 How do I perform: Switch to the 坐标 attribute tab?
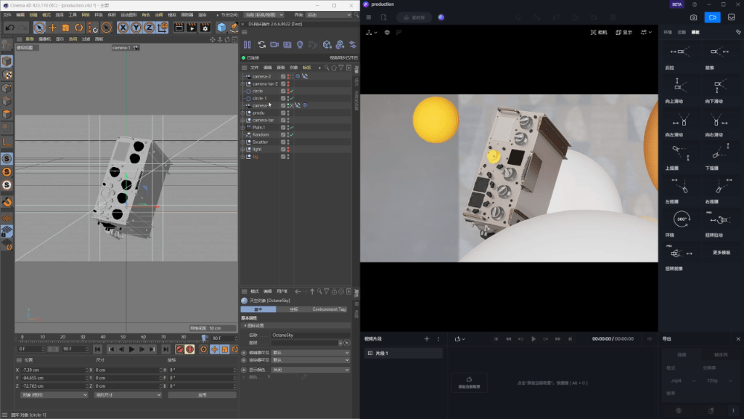(x=293, y=309)
